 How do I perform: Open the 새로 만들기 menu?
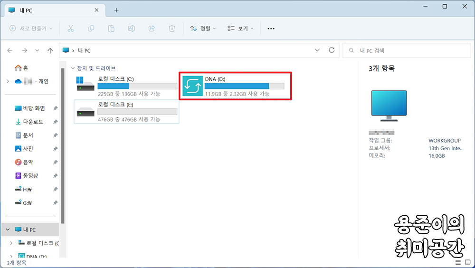coord(31,29)
